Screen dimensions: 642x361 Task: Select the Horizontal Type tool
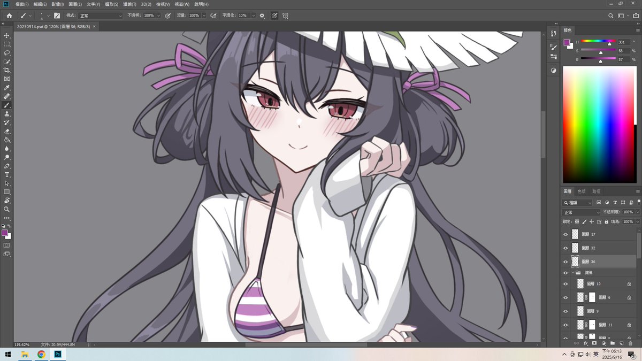tap(7, 175)
